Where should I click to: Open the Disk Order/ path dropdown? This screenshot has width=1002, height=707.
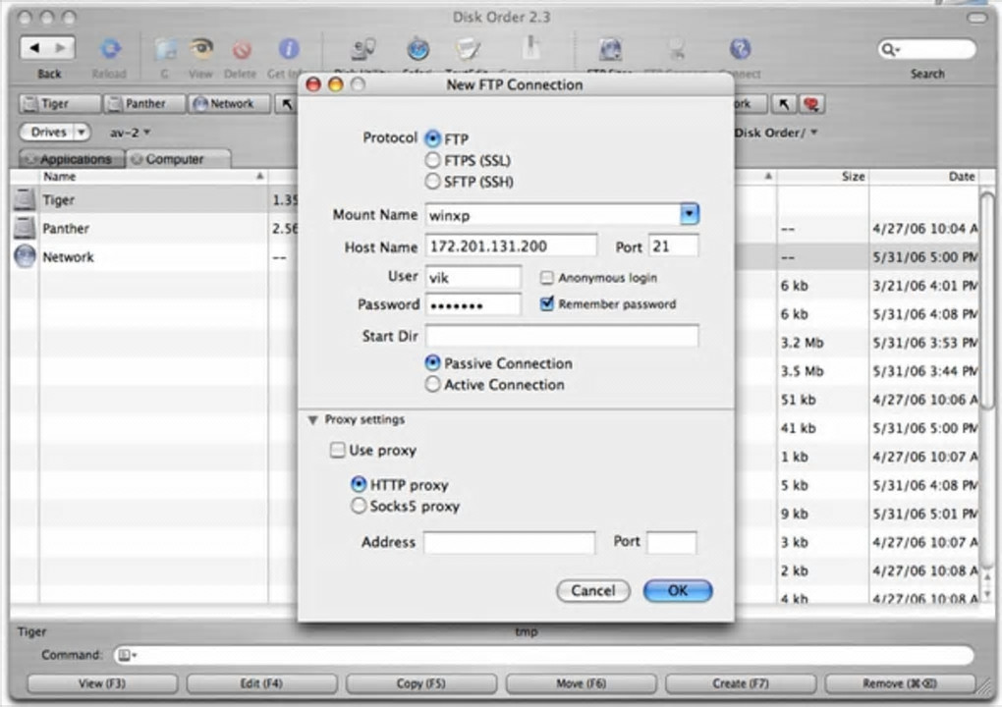[x=776, y=133]
